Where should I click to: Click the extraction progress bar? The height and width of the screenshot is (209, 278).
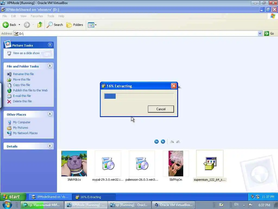pos(139,96)
